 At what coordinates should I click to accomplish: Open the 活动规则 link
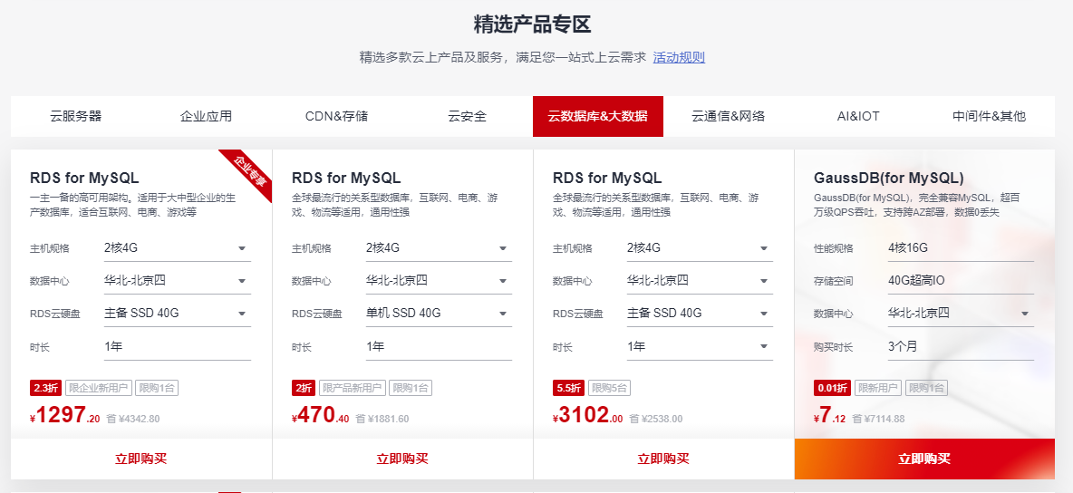pyautogui.click(x=678, y=57)
